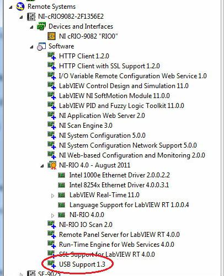
Task: Select LabVIEW PID and Fuzzy Logic Toolkit 11.0.0
Action: click(121, 106)
